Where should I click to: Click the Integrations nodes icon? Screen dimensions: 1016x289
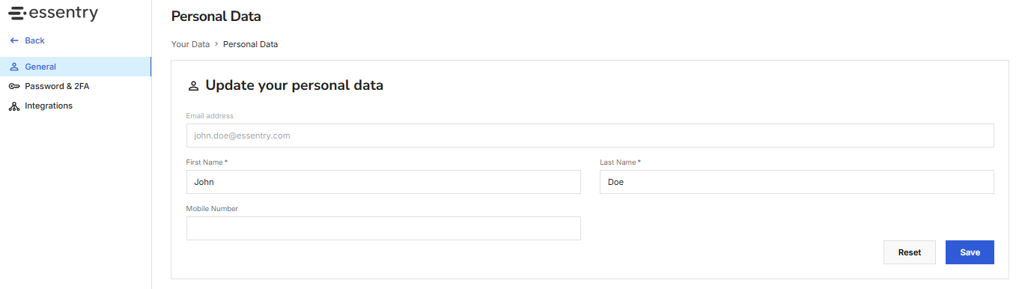coord(14,106)
